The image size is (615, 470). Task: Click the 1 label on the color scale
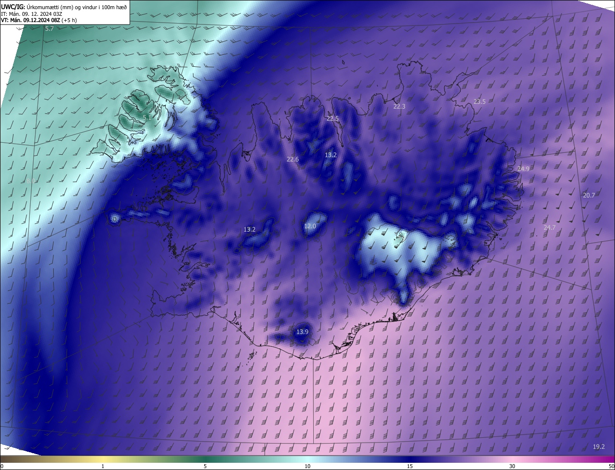tap(103, 467)
